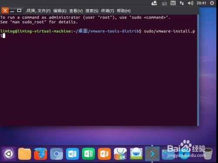Open the 查看(V) menu

click(76, 11)
